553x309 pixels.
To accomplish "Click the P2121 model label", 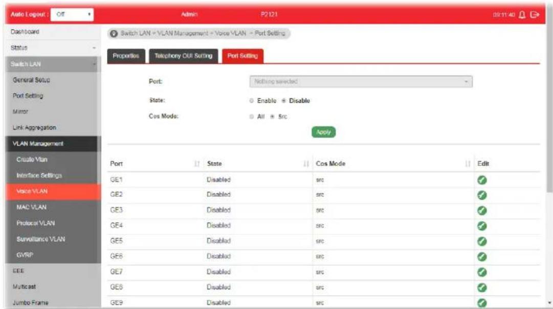I will pyautogui.click(x=270, y=14).
